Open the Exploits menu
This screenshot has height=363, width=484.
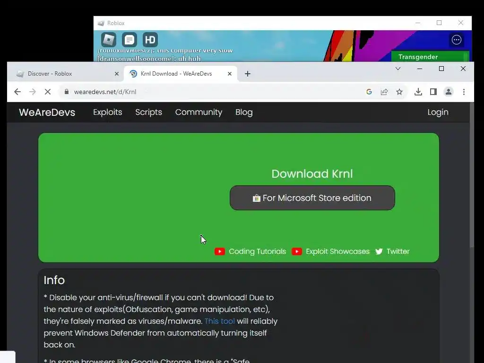point(108,112)
